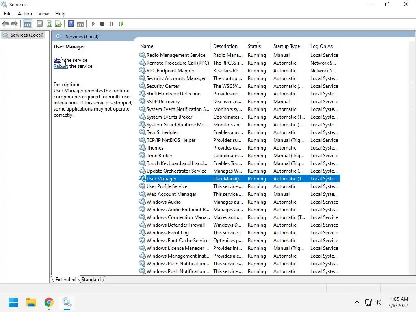
Task: Click the Stop the service link
Action: point(70,60)
